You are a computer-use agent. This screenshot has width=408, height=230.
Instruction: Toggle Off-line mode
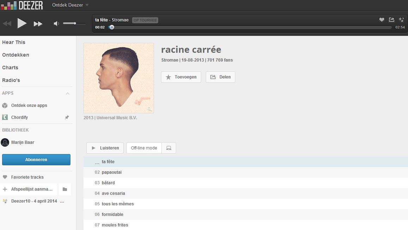coord(144,148)
